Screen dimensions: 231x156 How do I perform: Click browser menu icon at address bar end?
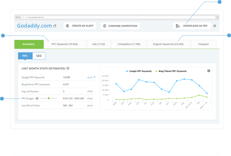[x=217, y=17]
